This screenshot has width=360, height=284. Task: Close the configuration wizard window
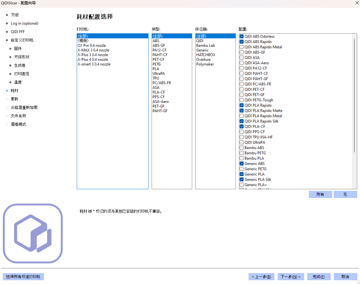357,3
